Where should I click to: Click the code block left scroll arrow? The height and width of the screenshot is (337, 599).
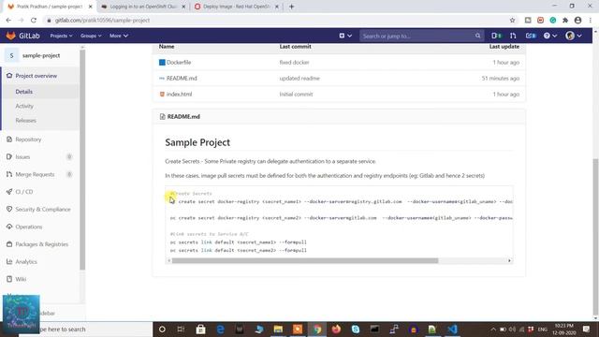168,260
